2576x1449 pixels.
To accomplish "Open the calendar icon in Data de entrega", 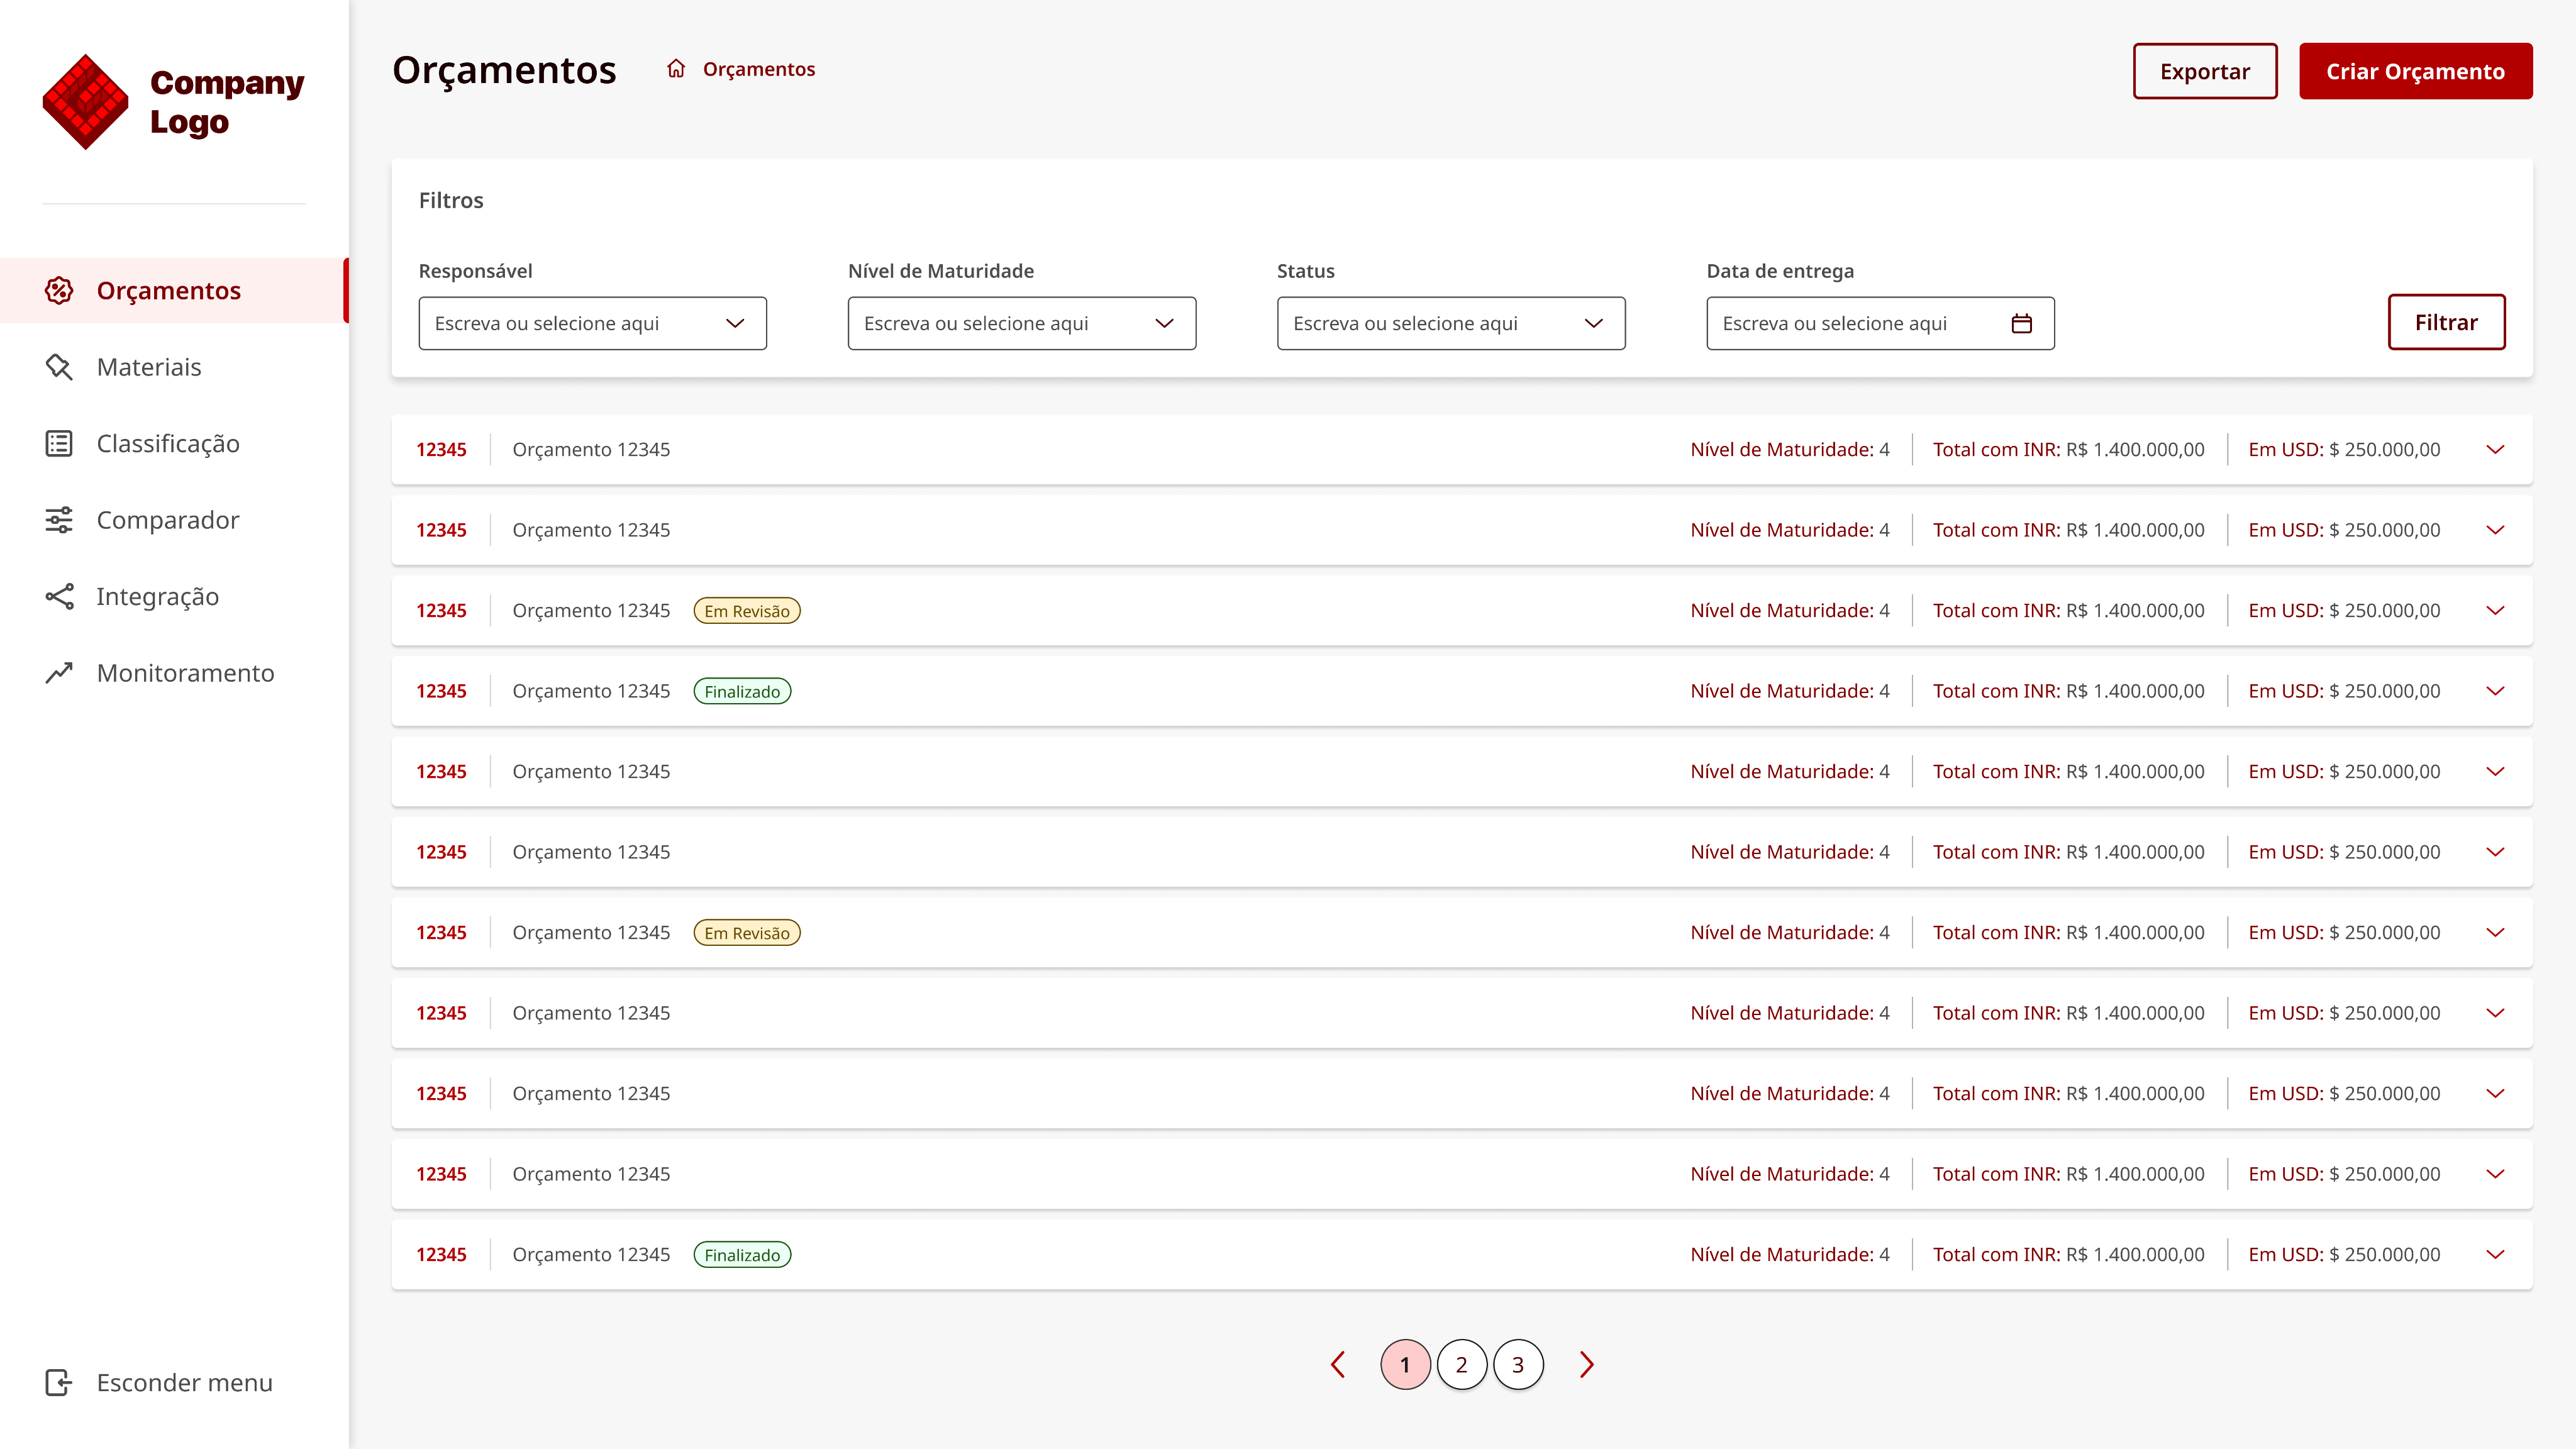I will pyautogui.click(x=2021, y=323).
